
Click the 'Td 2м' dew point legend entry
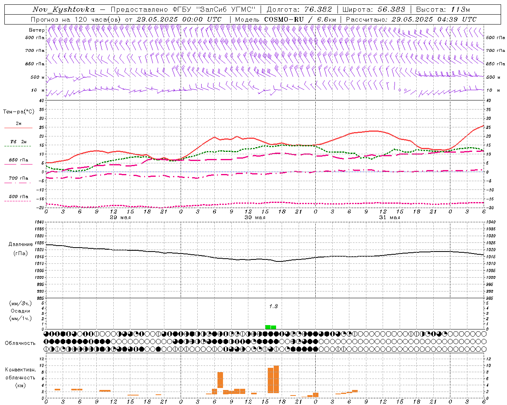(18, 142)
